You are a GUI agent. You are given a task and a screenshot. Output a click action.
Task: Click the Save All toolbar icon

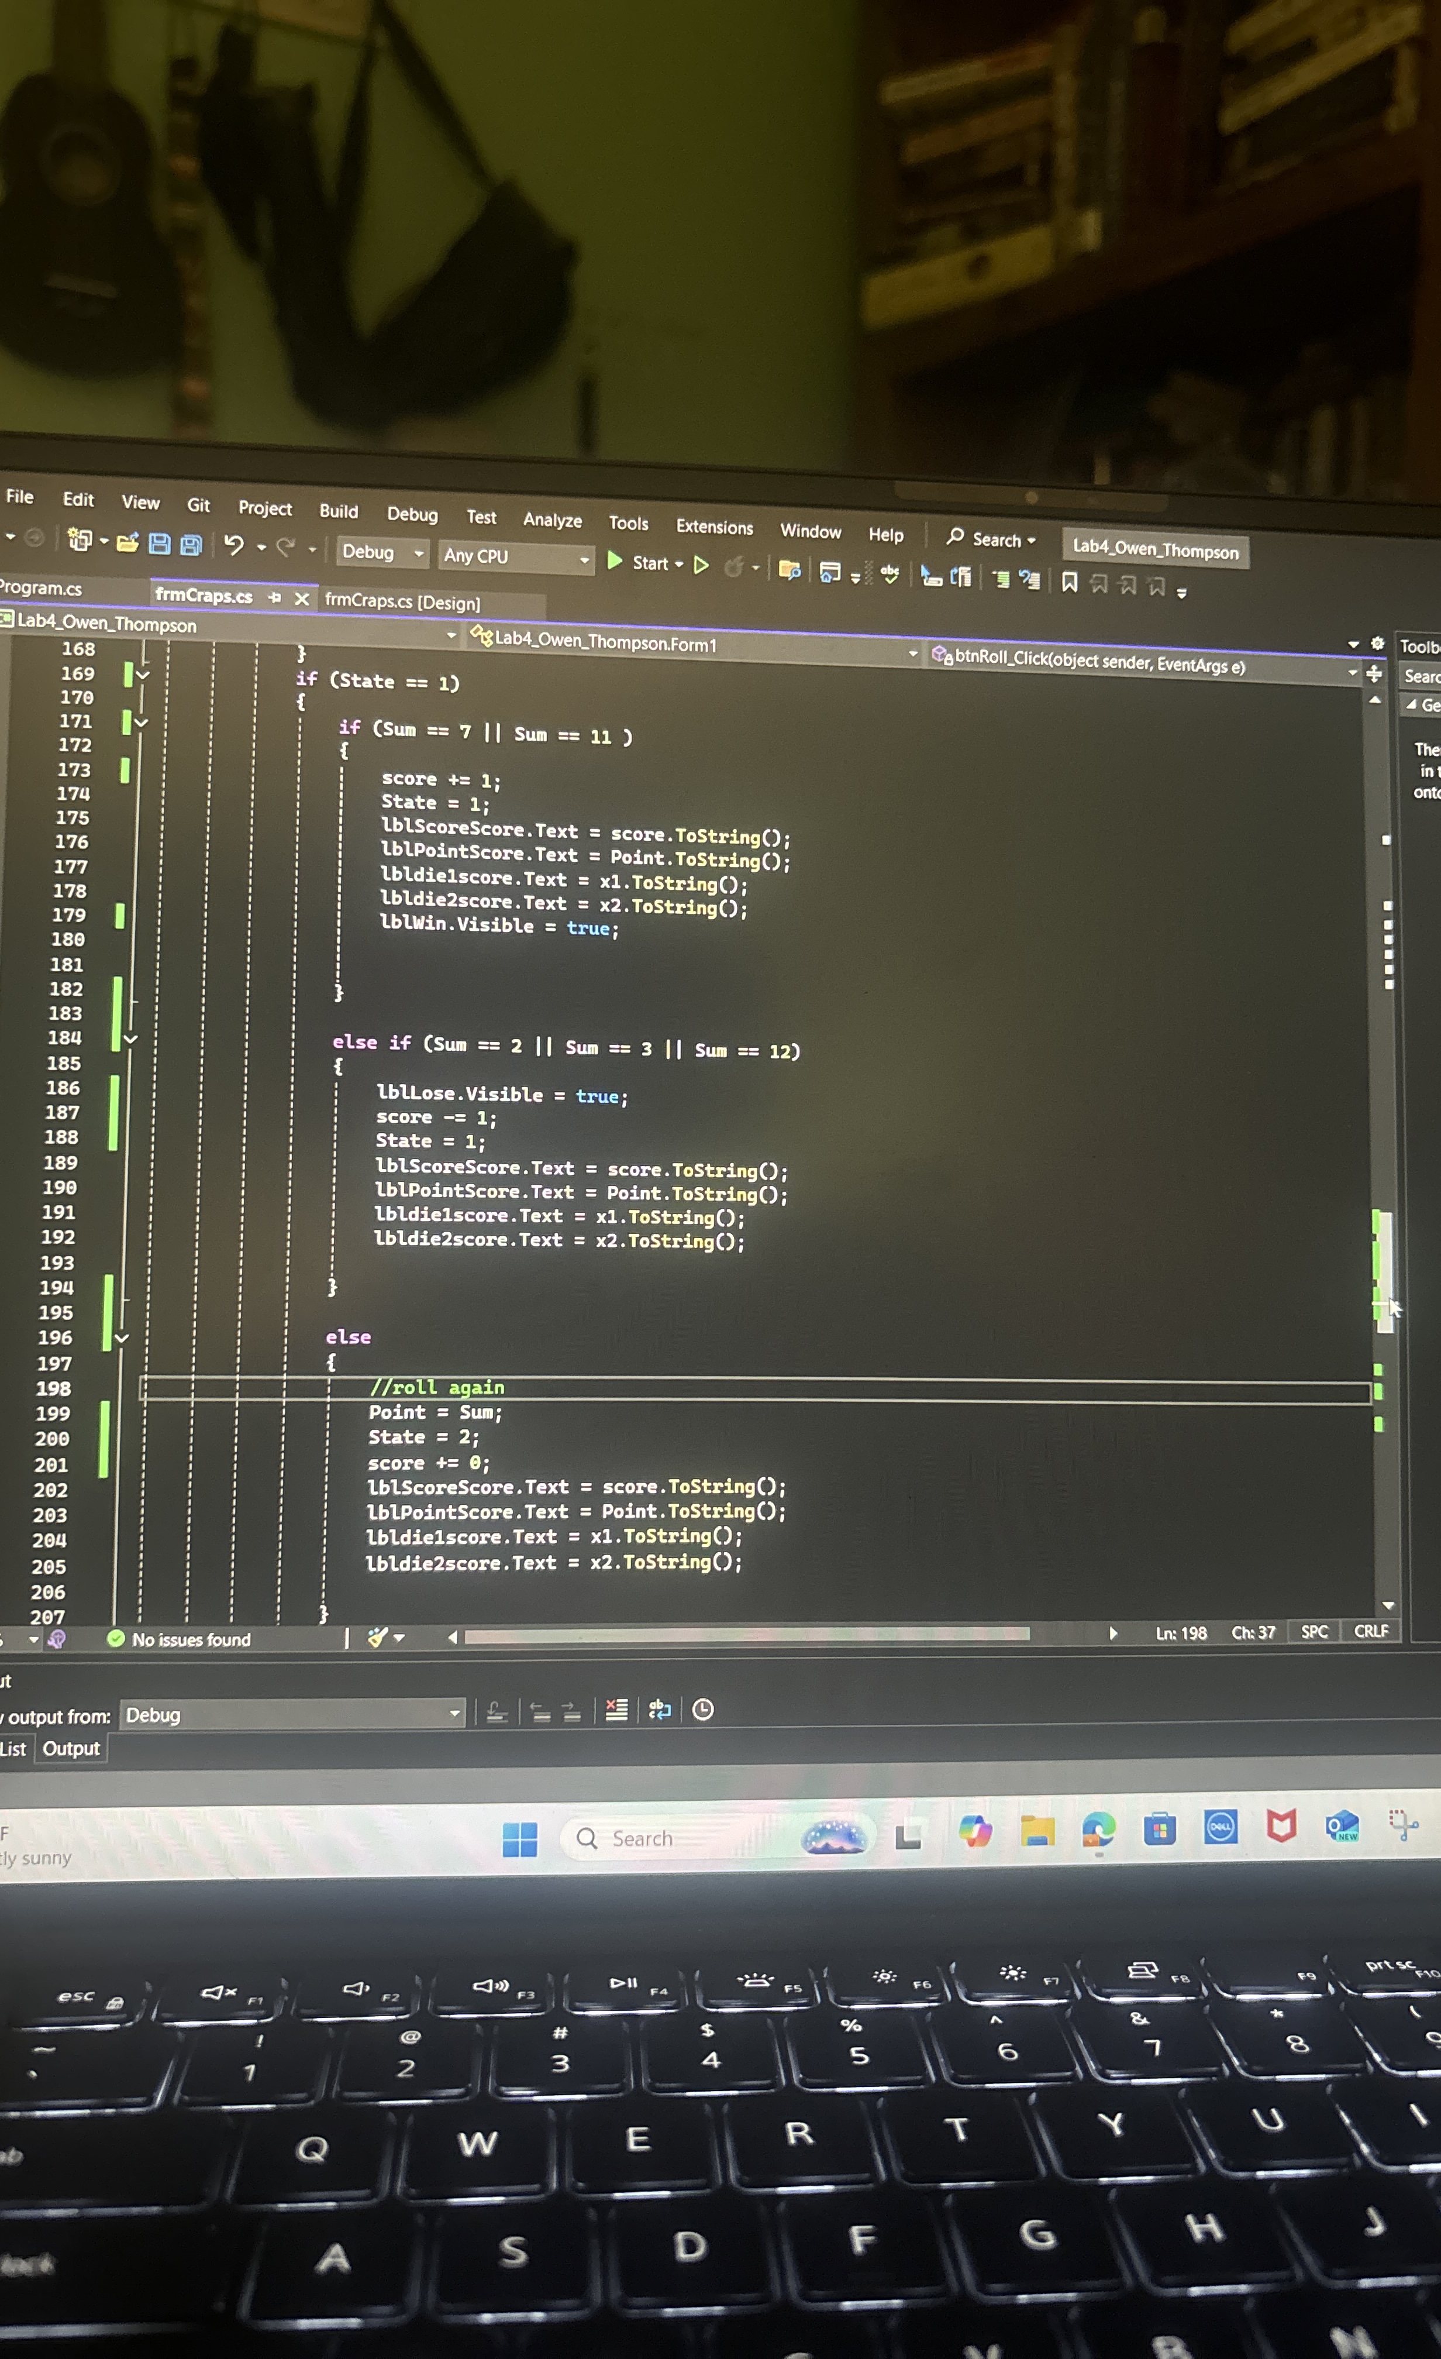tap(191, 545)
